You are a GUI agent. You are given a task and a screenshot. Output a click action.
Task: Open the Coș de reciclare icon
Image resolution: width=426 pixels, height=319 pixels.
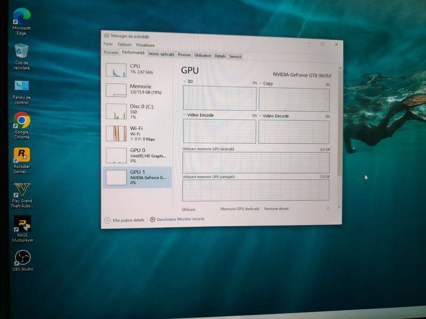coord(21,57)
